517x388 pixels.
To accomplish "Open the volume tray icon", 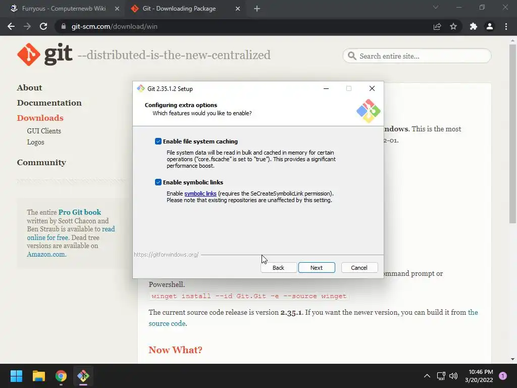I will 453,376.
